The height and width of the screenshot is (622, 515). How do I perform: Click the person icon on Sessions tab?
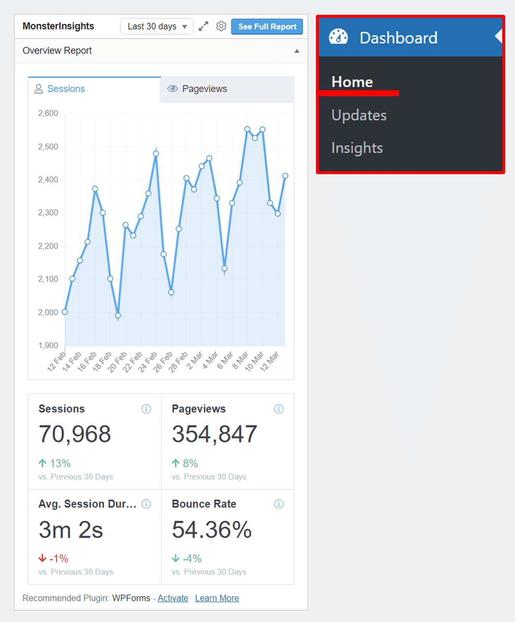(x=38, y=89)
